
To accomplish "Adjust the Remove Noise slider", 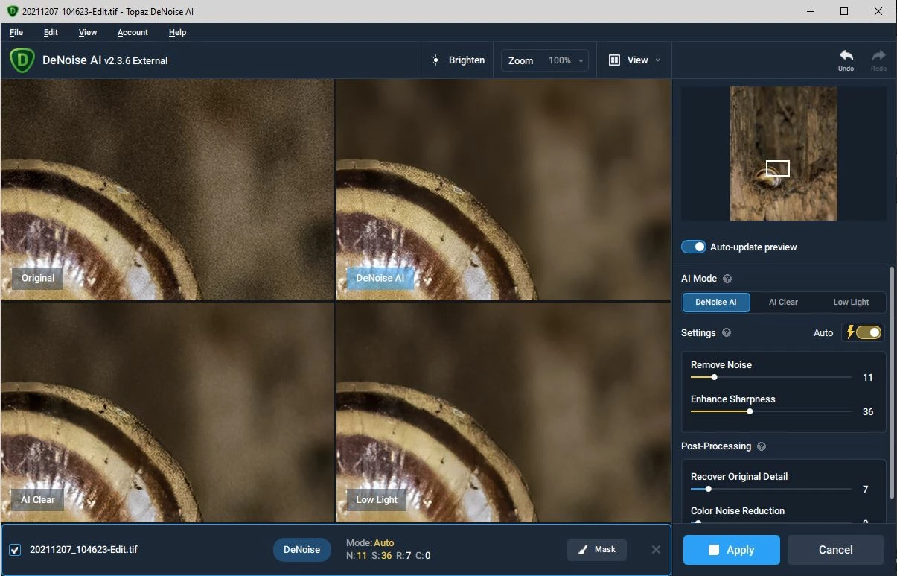I will tap(771, 377).
